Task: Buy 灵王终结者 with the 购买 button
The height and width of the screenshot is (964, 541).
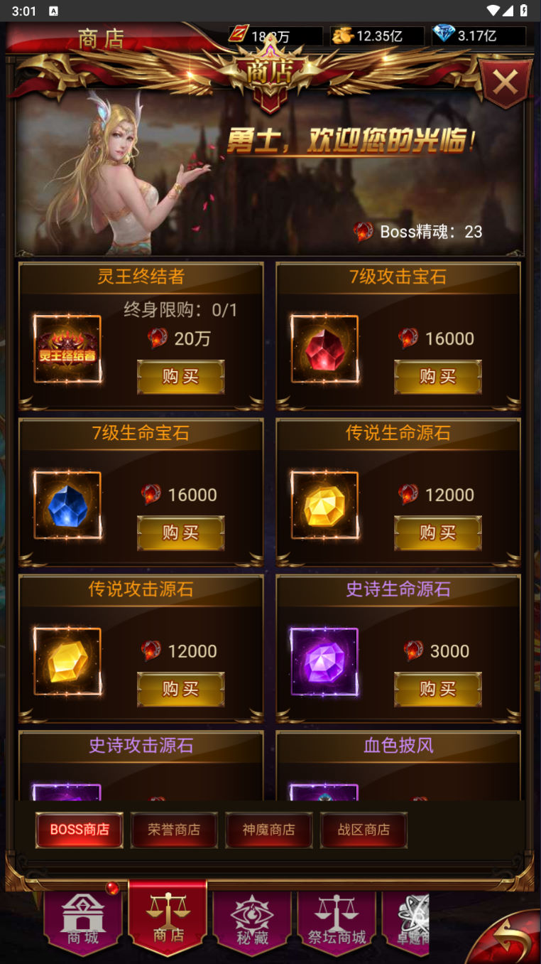Action: pyautogui.click(x=180, y=377)
